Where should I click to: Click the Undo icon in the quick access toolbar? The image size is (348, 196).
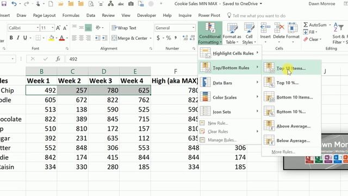pos(14,4)
